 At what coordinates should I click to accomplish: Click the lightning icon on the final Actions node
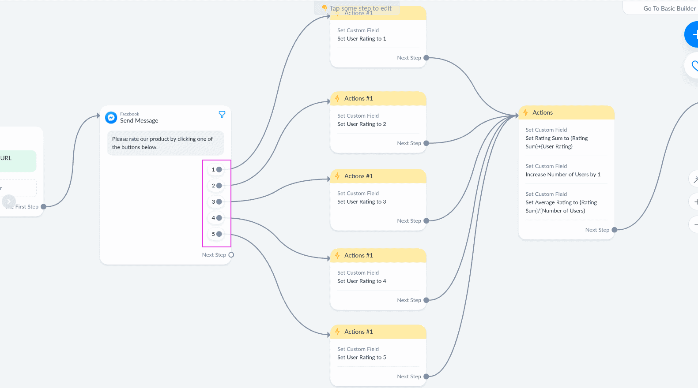(525, 112)
